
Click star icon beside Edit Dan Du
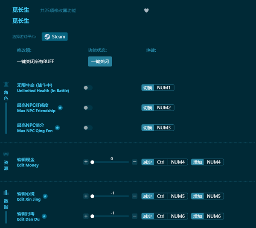tap(44, 216)
